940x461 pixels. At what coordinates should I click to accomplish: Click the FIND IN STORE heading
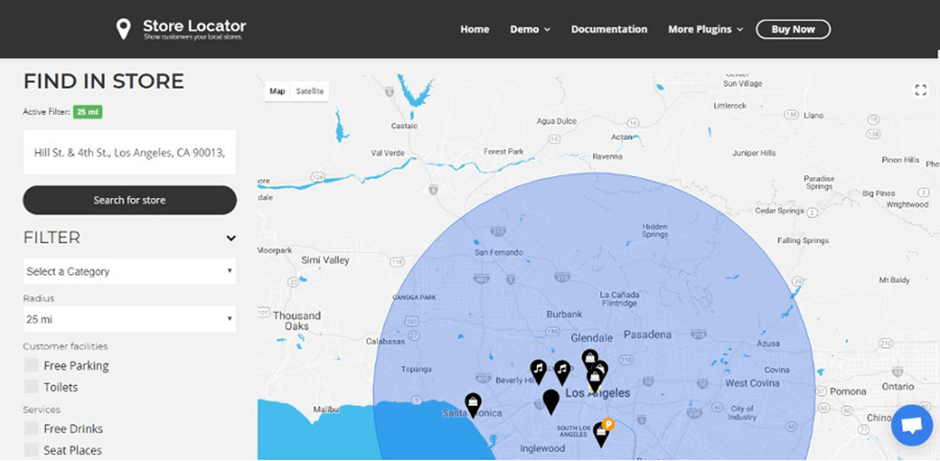[x=104, y=82]
